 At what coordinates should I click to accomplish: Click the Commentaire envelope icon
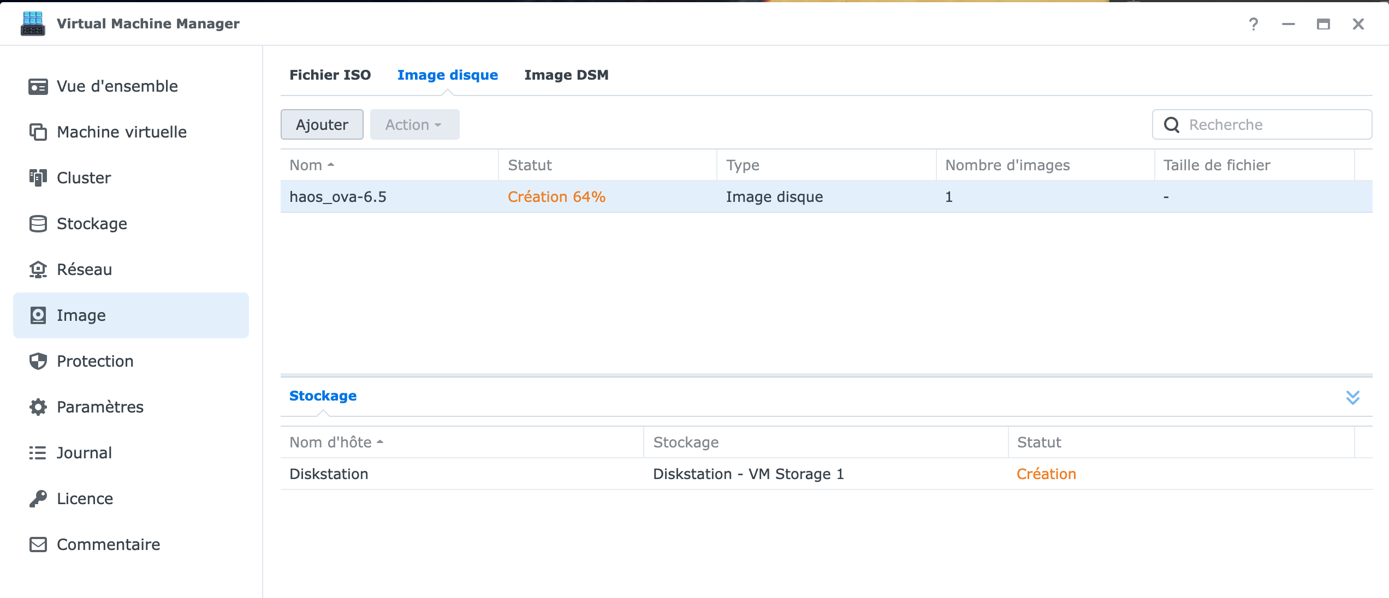tap(38, 545)
